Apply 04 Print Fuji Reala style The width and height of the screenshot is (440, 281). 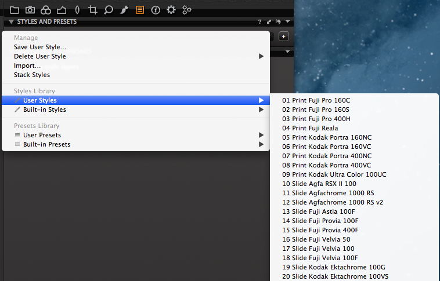354,128
